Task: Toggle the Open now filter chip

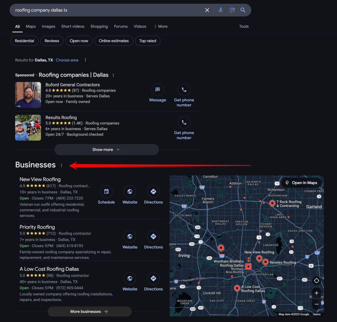Action: click(x=79, y=41)
